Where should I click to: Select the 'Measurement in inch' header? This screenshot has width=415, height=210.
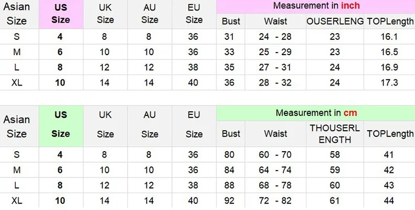[316, 6]
